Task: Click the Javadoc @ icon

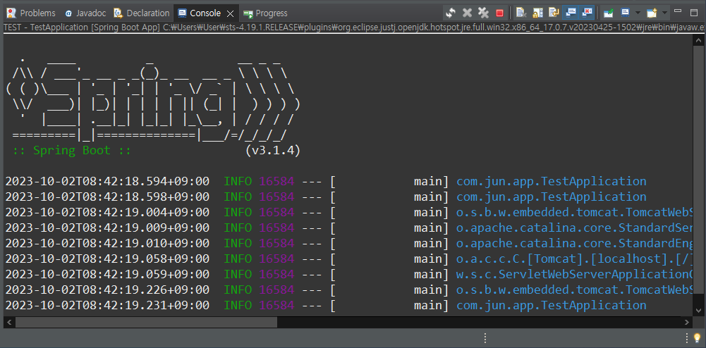Action: coord(68,13)
